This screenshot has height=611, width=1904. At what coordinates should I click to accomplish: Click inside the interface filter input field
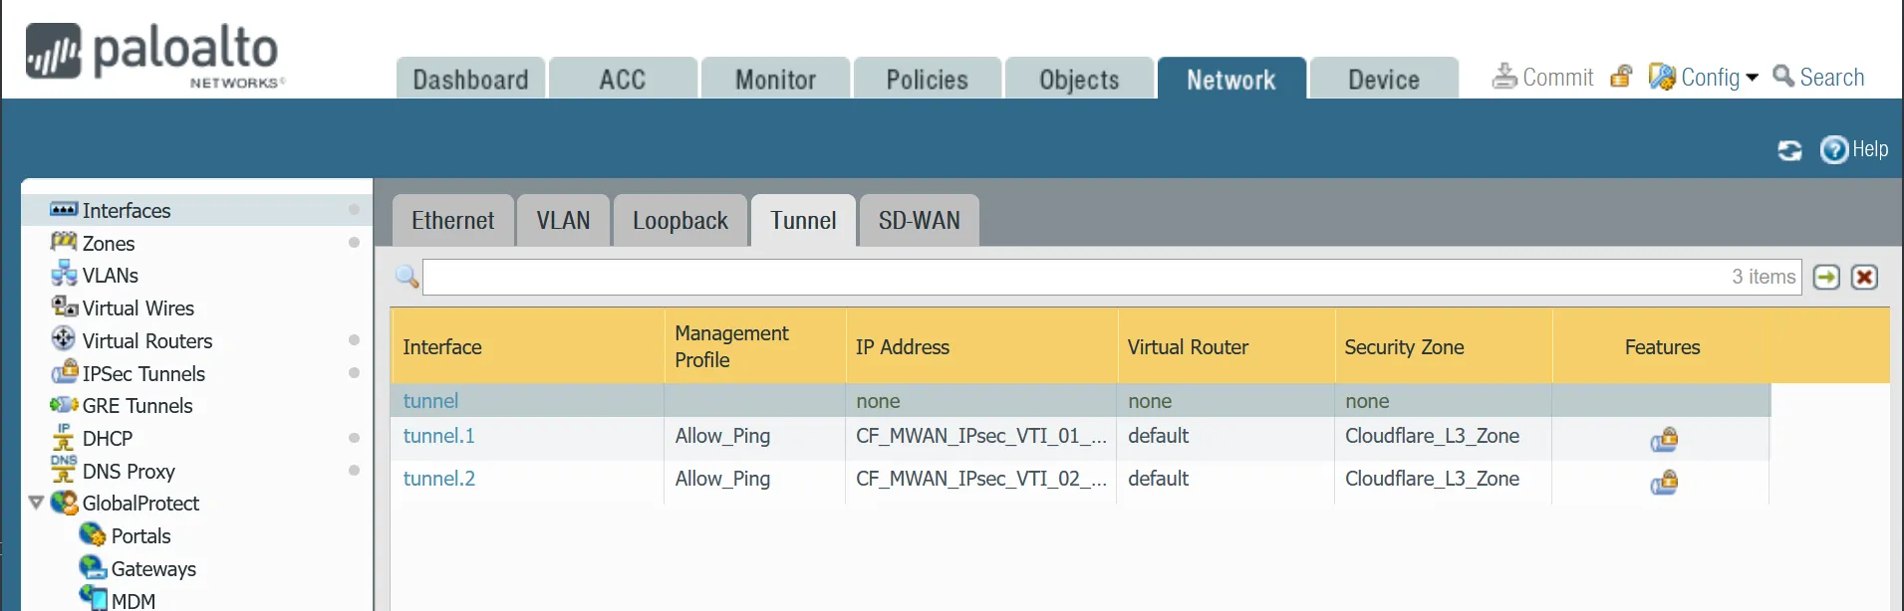[x=996, y=277]
